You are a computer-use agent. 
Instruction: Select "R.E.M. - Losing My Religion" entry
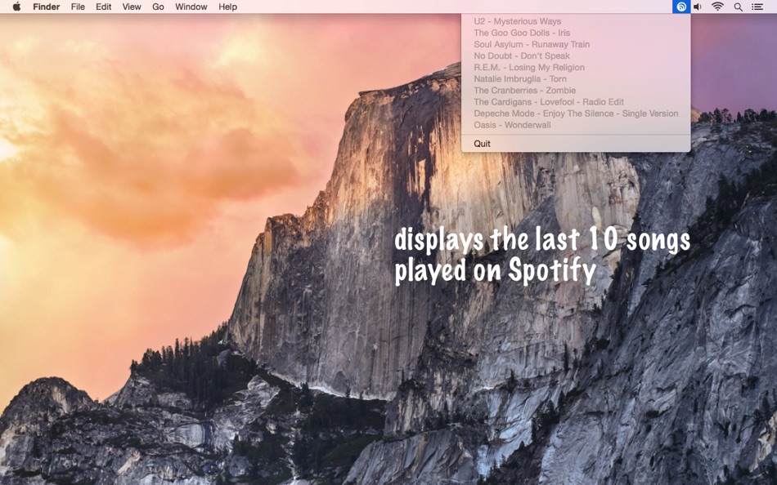[x=576, y=67]
